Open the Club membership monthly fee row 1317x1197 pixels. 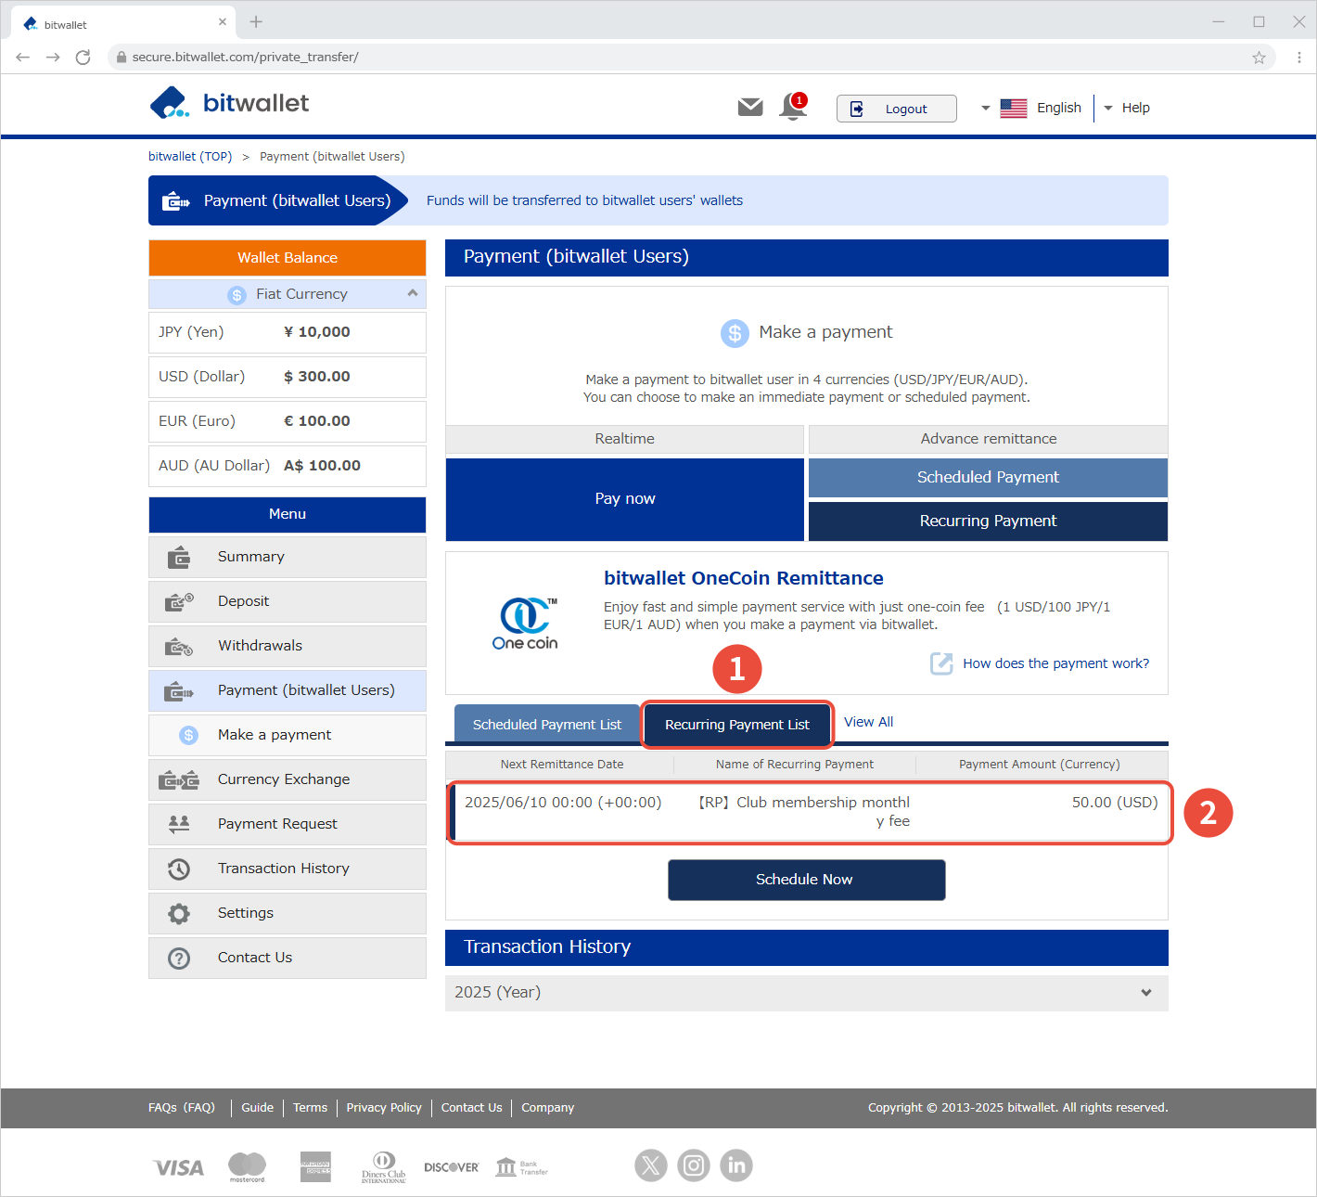[x=807, y=812]
